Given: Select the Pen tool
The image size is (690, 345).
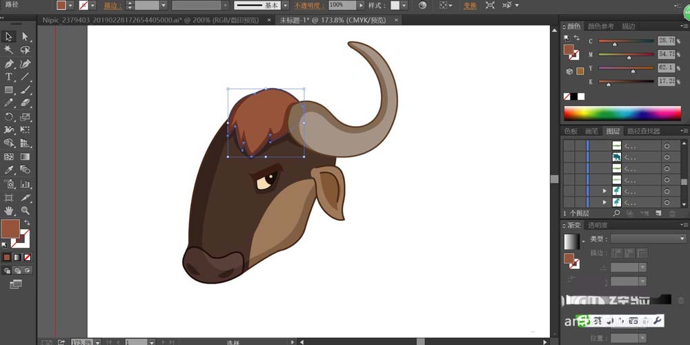Looking at the screenshot, I should point(9,63).
